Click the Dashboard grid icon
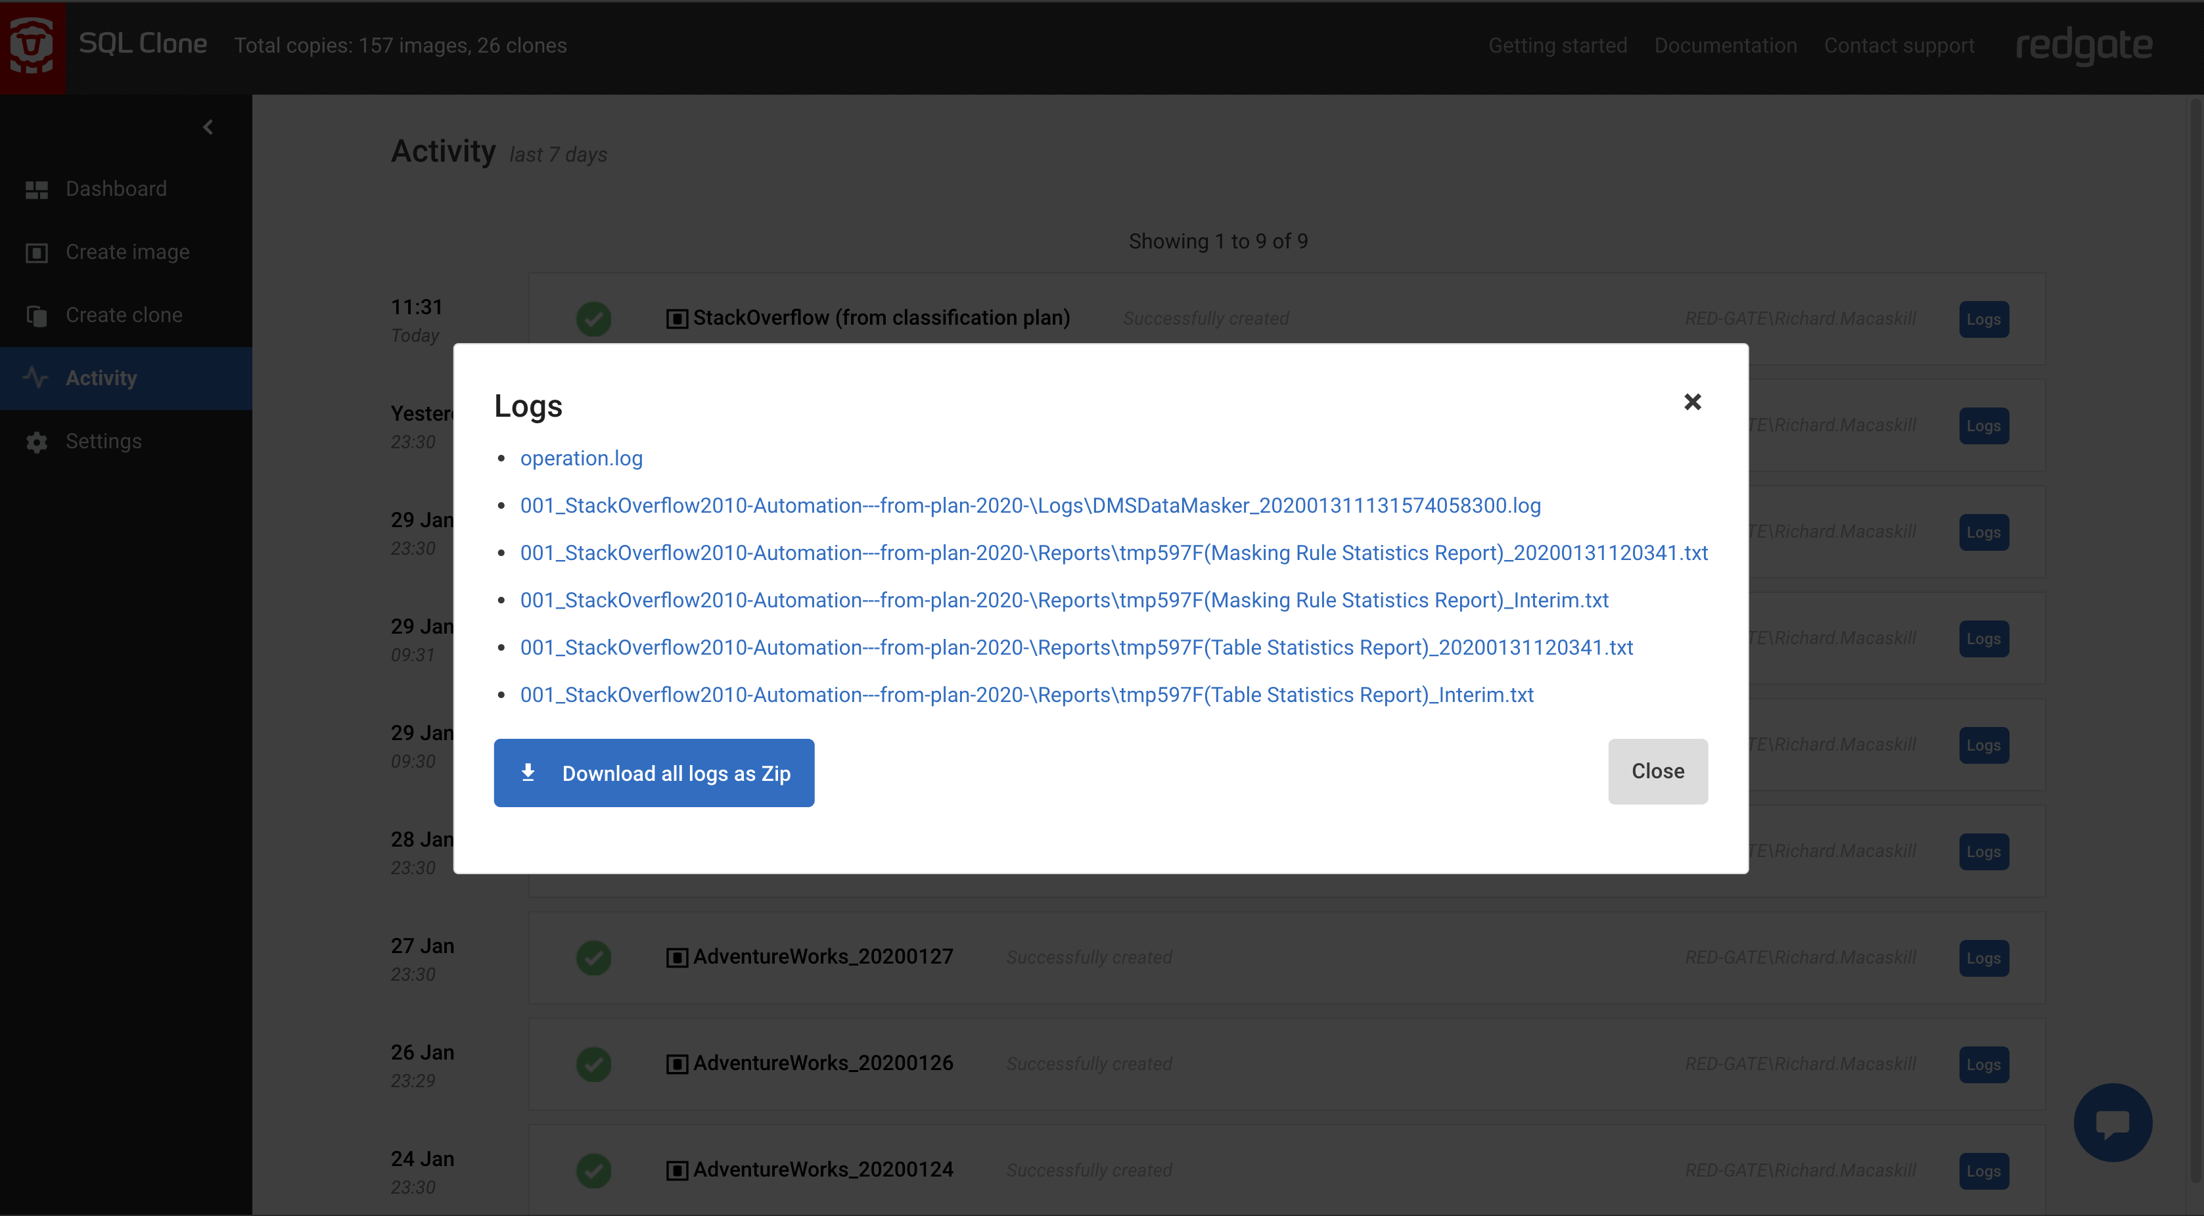The image size is (2204, 1216). pos(37,190)
